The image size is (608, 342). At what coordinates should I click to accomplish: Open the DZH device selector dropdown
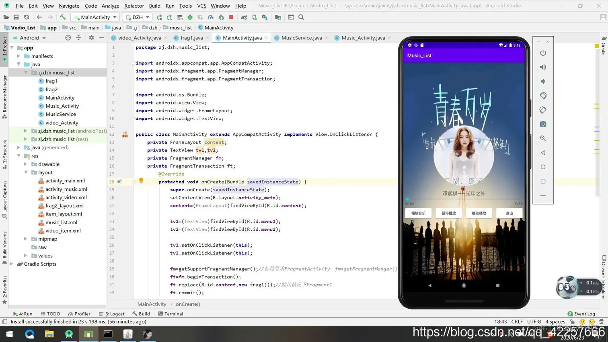coord(137,17)
